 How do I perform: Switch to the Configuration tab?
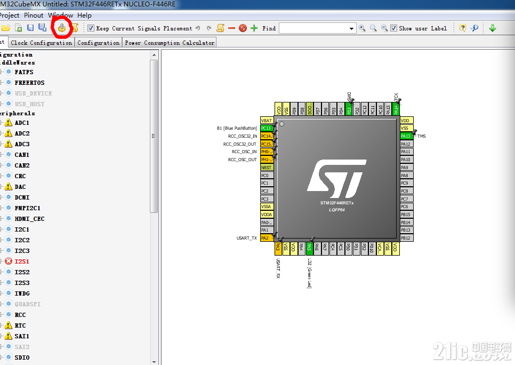[98, 43]
